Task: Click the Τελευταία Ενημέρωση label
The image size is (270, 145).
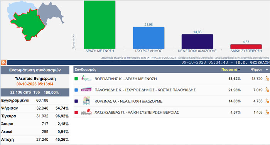Action: [35, 79]
